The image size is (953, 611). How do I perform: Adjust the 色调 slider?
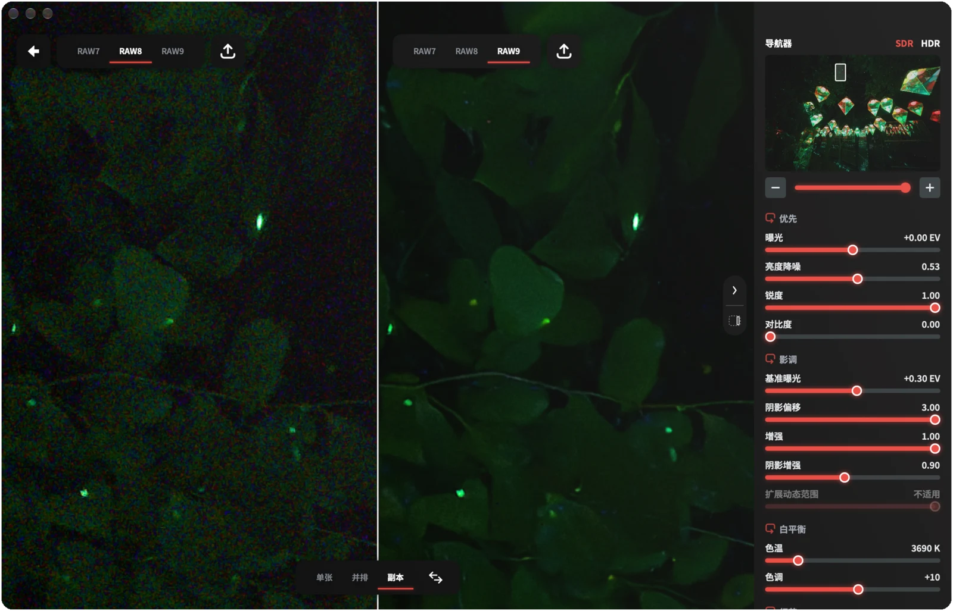pyautogui.click(x=852, y=590)
